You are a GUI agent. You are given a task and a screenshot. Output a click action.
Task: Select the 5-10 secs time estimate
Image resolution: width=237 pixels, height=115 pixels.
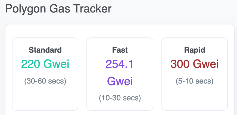coord(195,81)
